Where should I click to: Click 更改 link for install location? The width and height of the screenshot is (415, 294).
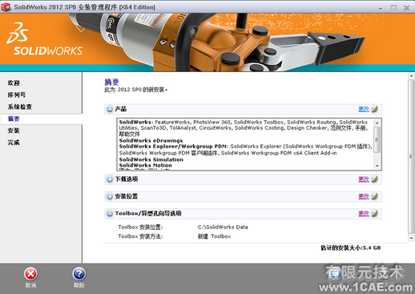(x=364, y=196)
